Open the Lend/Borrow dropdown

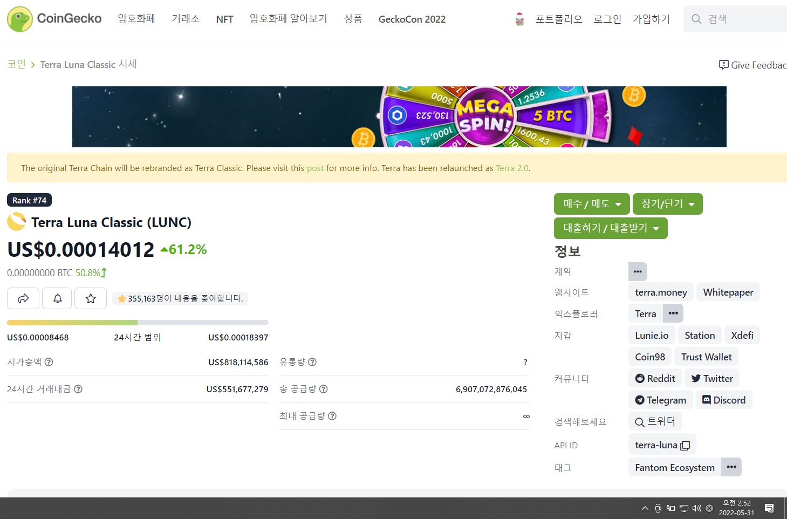click(611, 228)
